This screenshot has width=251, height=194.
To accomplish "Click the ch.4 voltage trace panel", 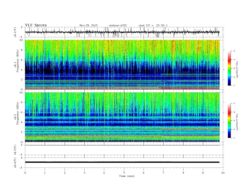I will (x=124, y=163).
